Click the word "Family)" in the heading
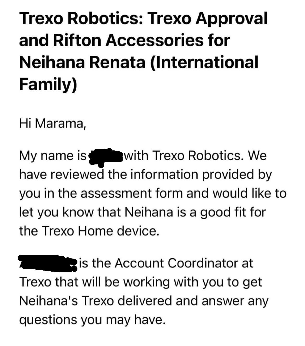 point(48,85)
